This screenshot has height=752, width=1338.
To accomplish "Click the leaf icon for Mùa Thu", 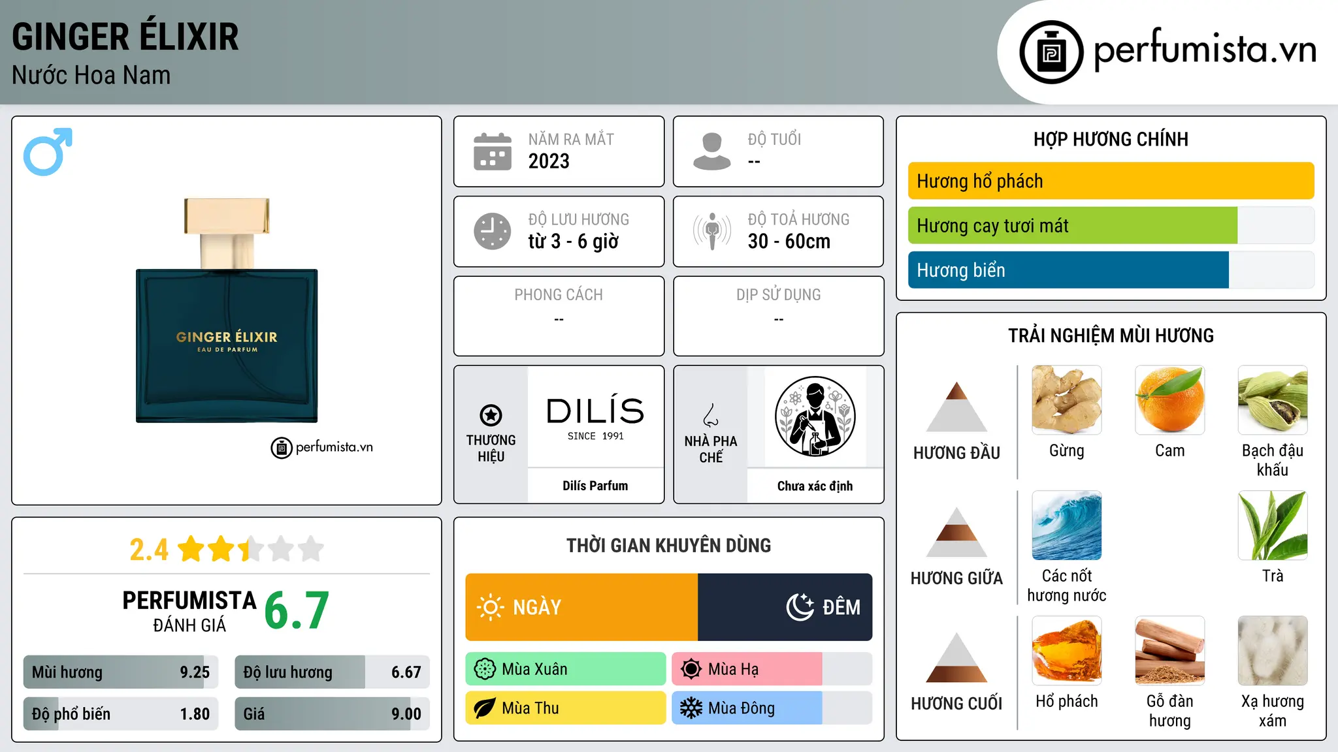I will 485,708.
